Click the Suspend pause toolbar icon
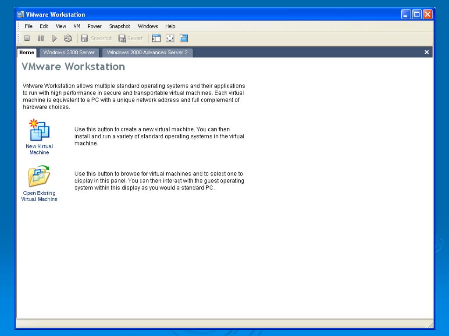Viewport: 449px width, 336px height. (41, 38)
